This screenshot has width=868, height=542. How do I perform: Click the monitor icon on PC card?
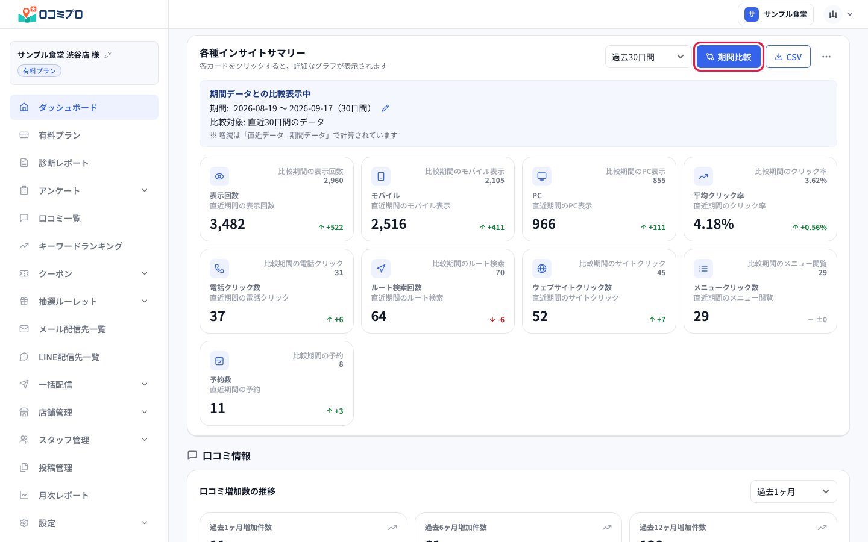(542, 176)
